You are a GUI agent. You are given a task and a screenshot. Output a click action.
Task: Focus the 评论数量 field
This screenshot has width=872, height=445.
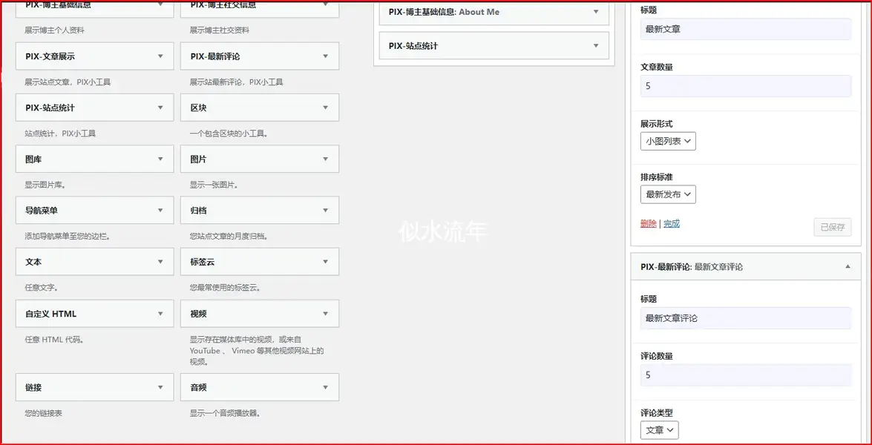[x=746, y=375]
